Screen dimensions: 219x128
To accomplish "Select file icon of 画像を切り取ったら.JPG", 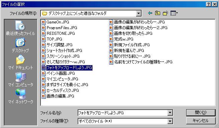I will pos(111,34).
